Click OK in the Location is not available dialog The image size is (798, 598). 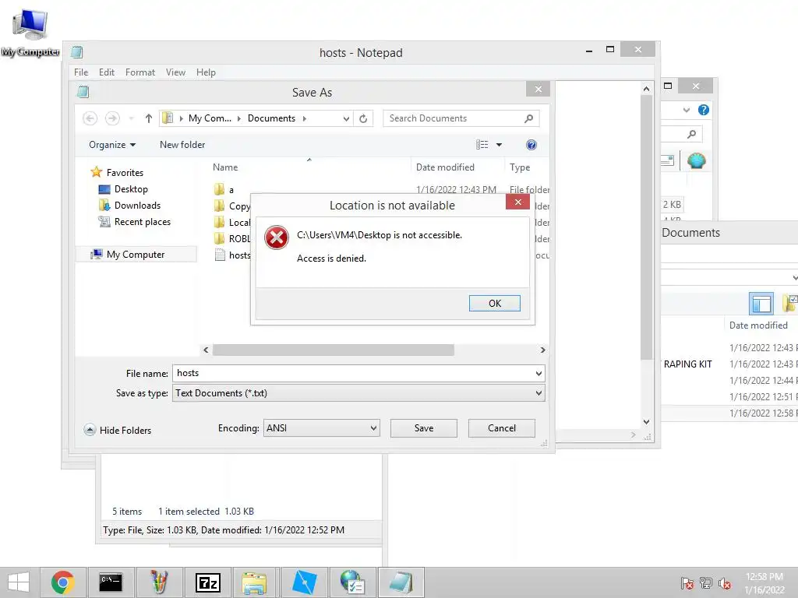tap(494, 303)
